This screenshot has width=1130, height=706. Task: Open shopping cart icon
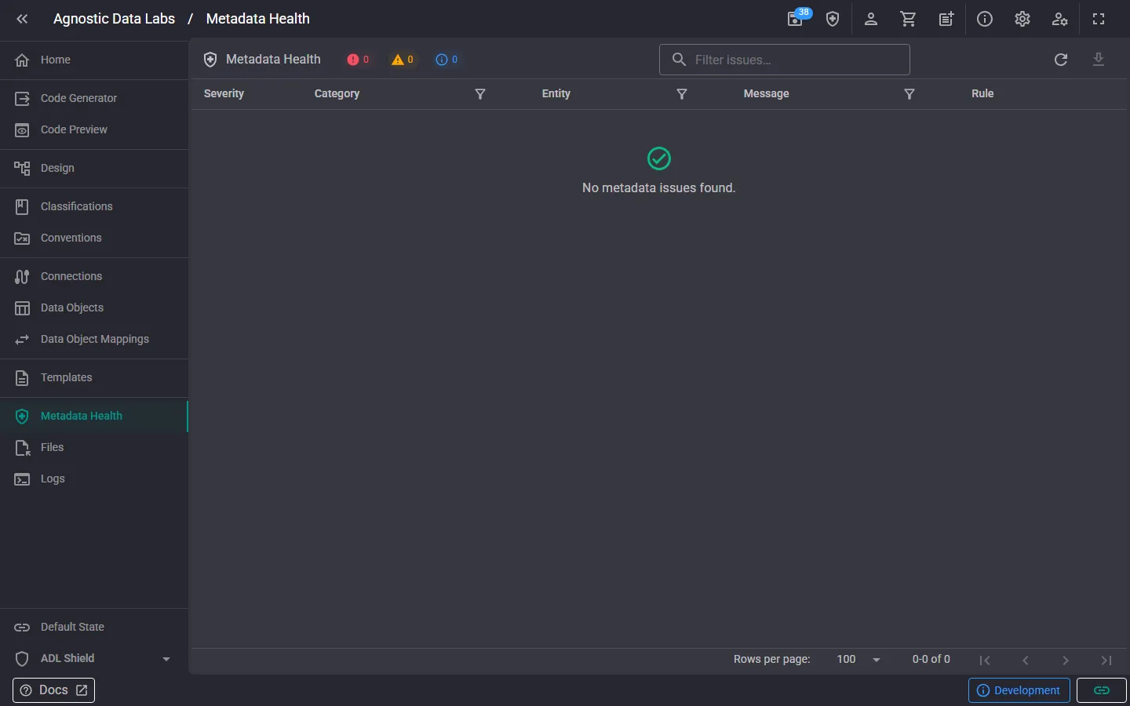[909, 19]
